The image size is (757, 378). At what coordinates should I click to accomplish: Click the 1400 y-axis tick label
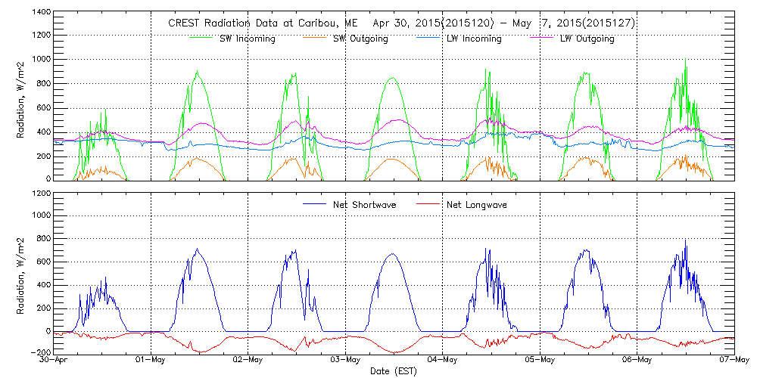[42, 14]
